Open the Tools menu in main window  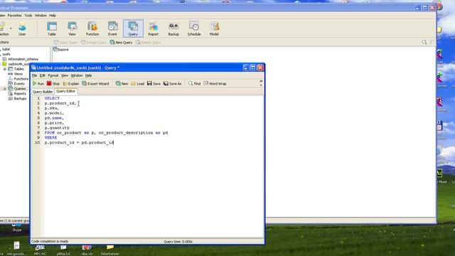28,16
